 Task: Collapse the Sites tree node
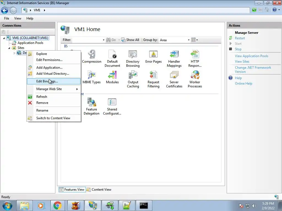tap(9, 48)
